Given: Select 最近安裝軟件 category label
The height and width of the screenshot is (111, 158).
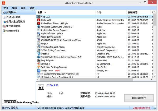Looking at the screenshot, I should (13, 17).
